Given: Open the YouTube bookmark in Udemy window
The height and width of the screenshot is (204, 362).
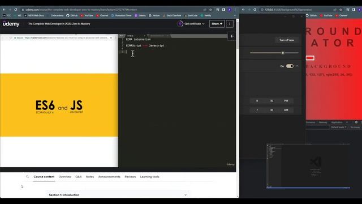Looking at the screenshot, I should click(x=87, y=15).
